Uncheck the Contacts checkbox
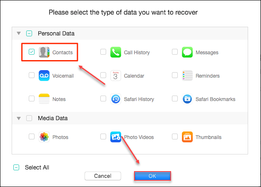Viewport: 261px width, 187px height. [32, 52]
